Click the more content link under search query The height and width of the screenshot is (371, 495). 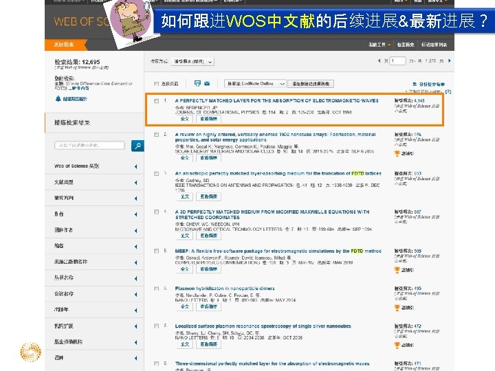[x=78, y=89]
